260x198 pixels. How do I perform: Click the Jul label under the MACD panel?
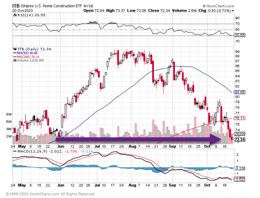click(x=97, y=185)
